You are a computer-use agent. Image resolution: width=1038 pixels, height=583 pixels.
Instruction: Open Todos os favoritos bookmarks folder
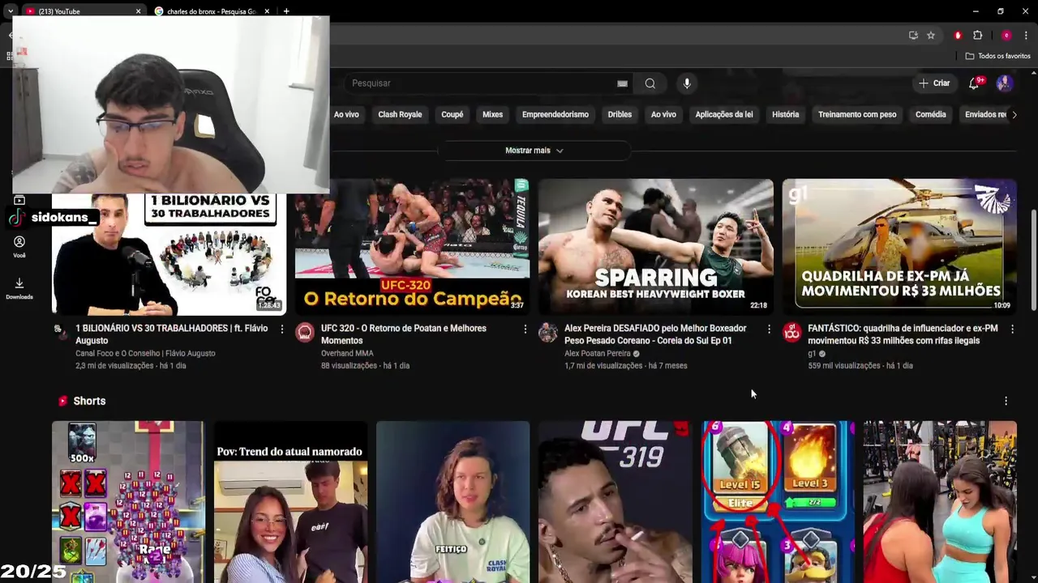997,56
